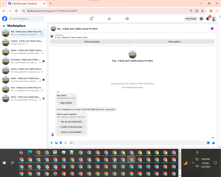Open the Alexis conversation
221x177 pixels.
click(x=23, y=98)
